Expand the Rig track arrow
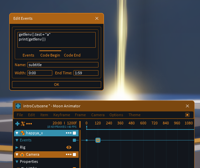The height and width of the screenshot is (168, 200). tap(17, 148)
